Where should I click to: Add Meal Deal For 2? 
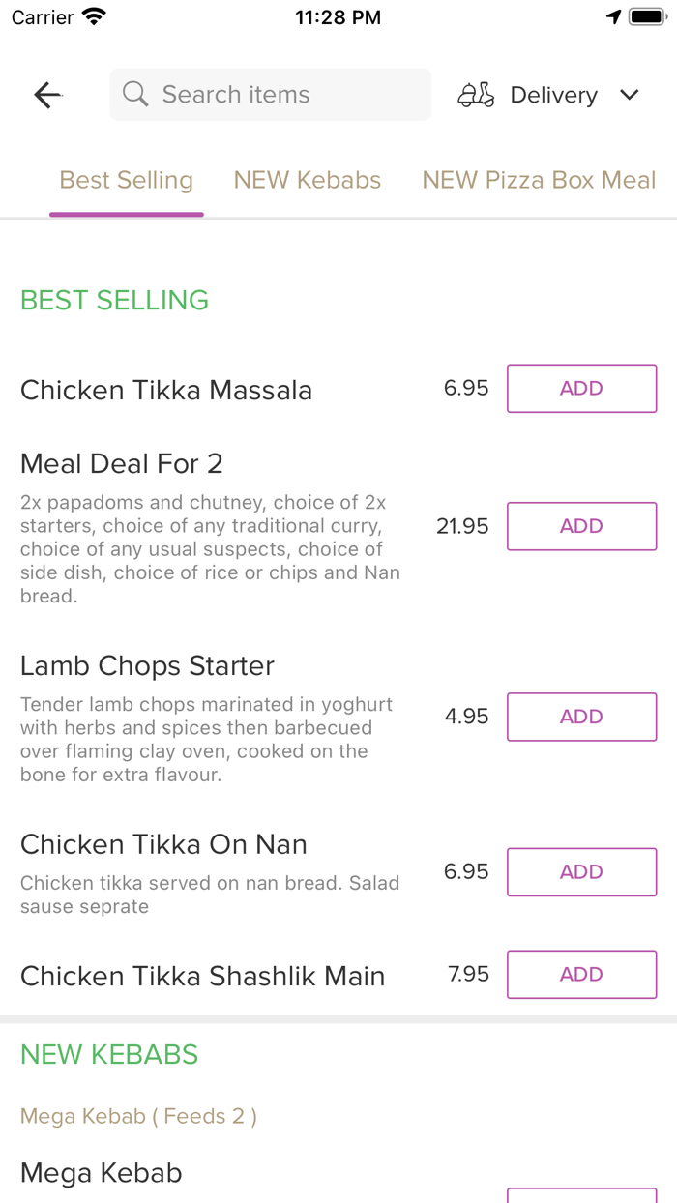pyautogui.click(x=581, y=526)
